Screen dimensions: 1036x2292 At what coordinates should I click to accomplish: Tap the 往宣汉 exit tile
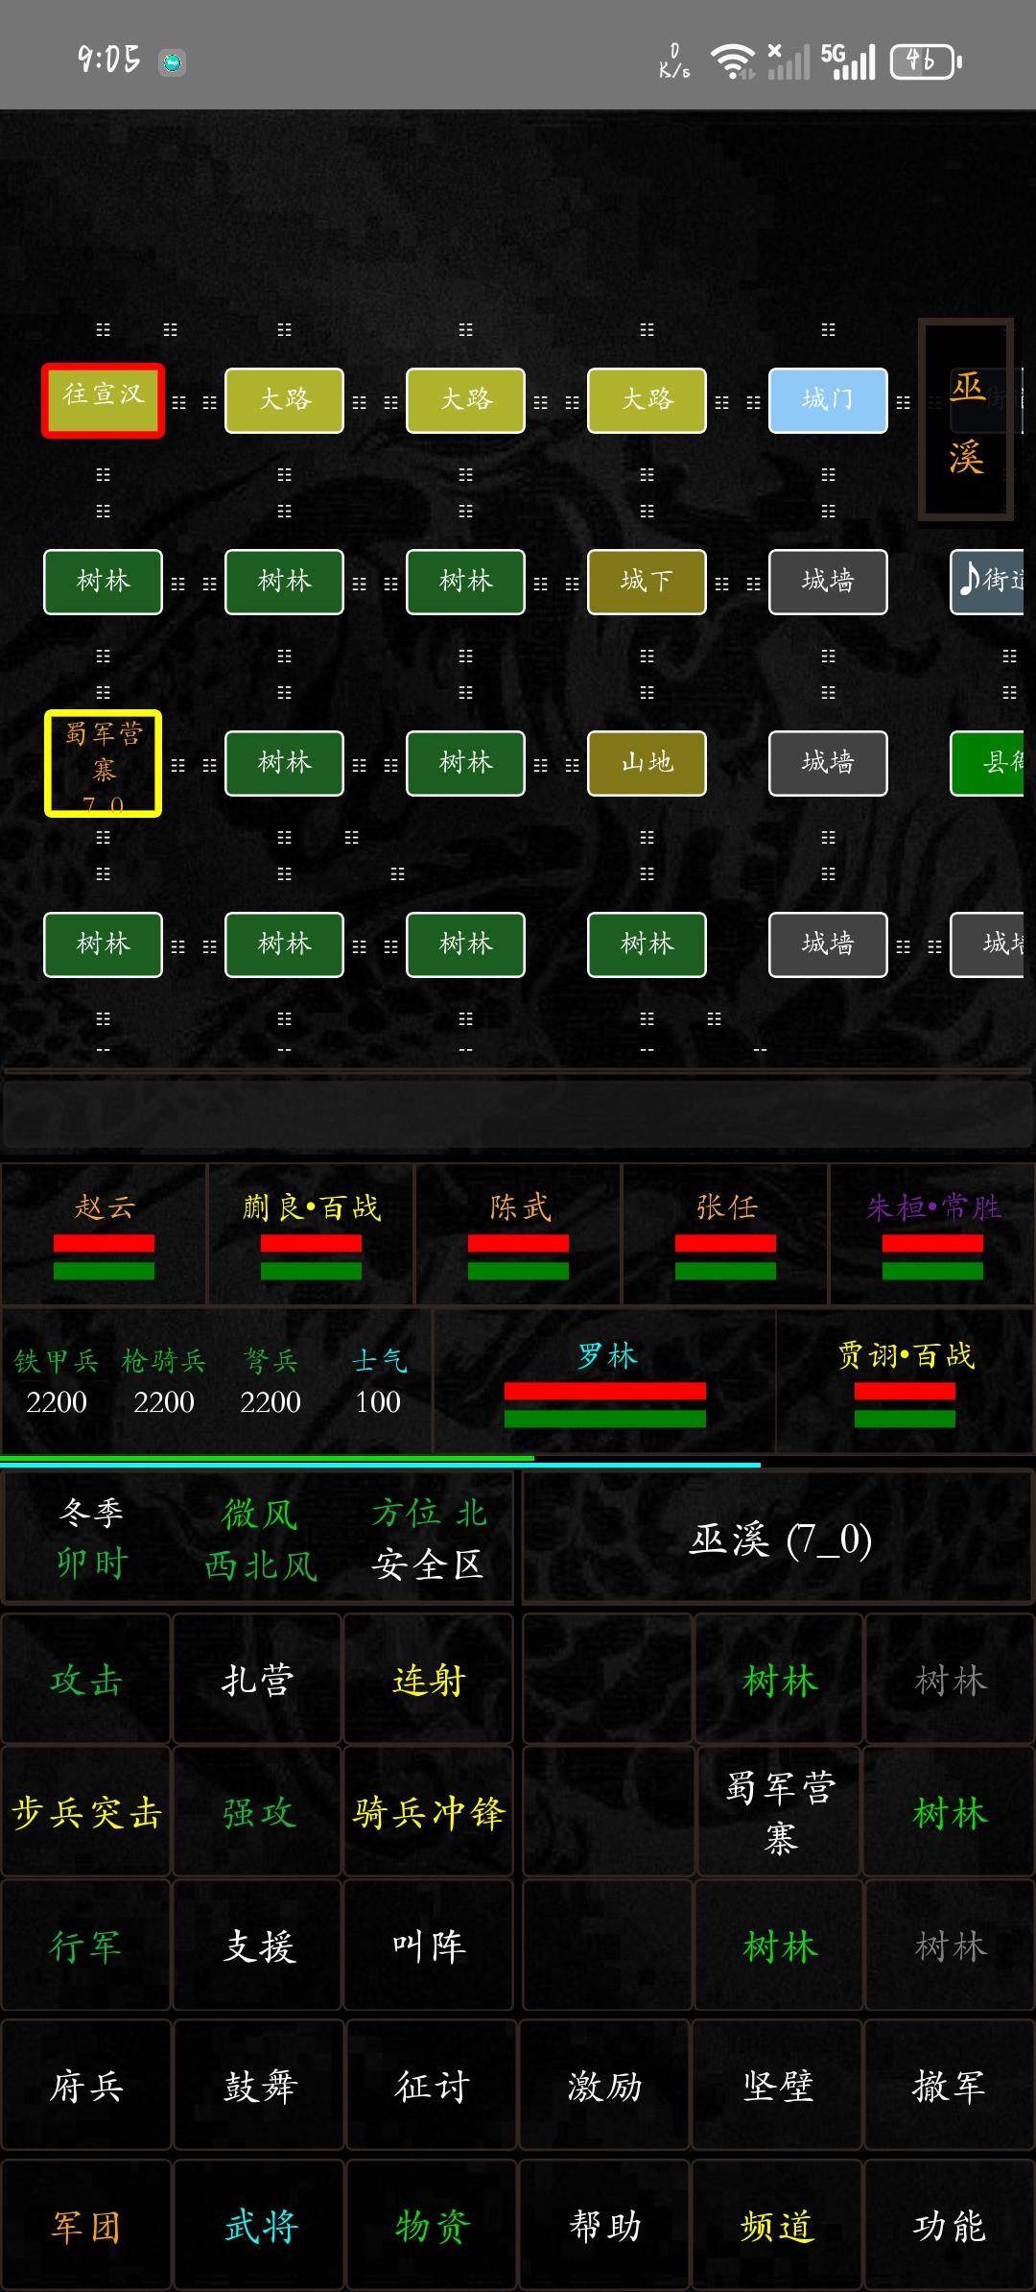(x=103, y=400)
